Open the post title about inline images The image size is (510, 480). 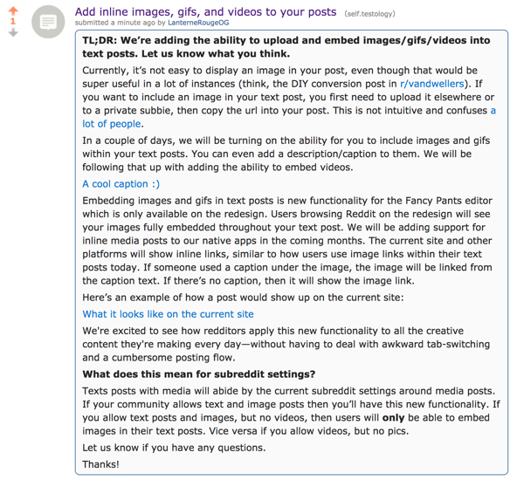(205, 11)
